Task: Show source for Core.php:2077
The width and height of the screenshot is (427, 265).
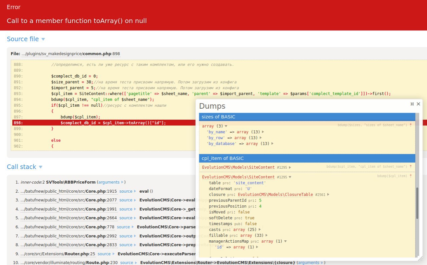Action: point(128,200)
